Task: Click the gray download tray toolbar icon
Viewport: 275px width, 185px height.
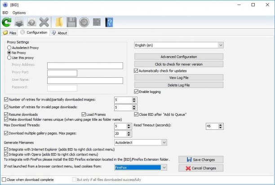Action: pyautogui.click(x=19, y=22)
